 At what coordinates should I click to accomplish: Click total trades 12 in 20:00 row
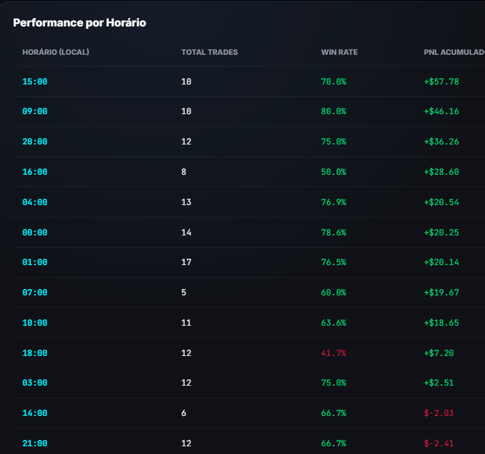coord(186,142)
